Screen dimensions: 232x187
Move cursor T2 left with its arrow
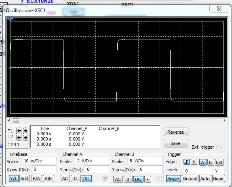click(19, 138)
